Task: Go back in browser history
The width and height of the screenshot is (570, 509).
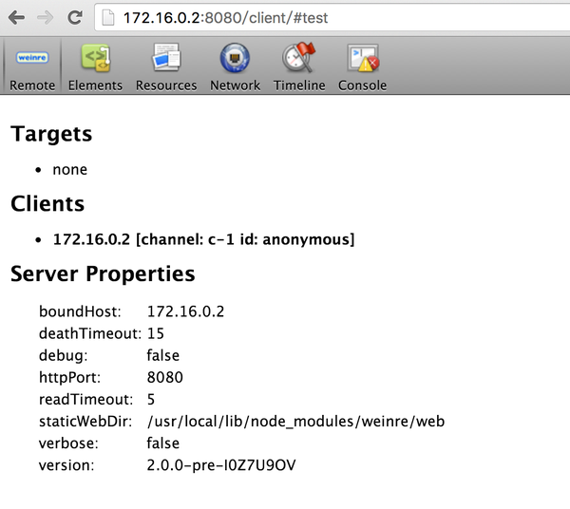Action: pyautogui.click(x=16, y=17)
